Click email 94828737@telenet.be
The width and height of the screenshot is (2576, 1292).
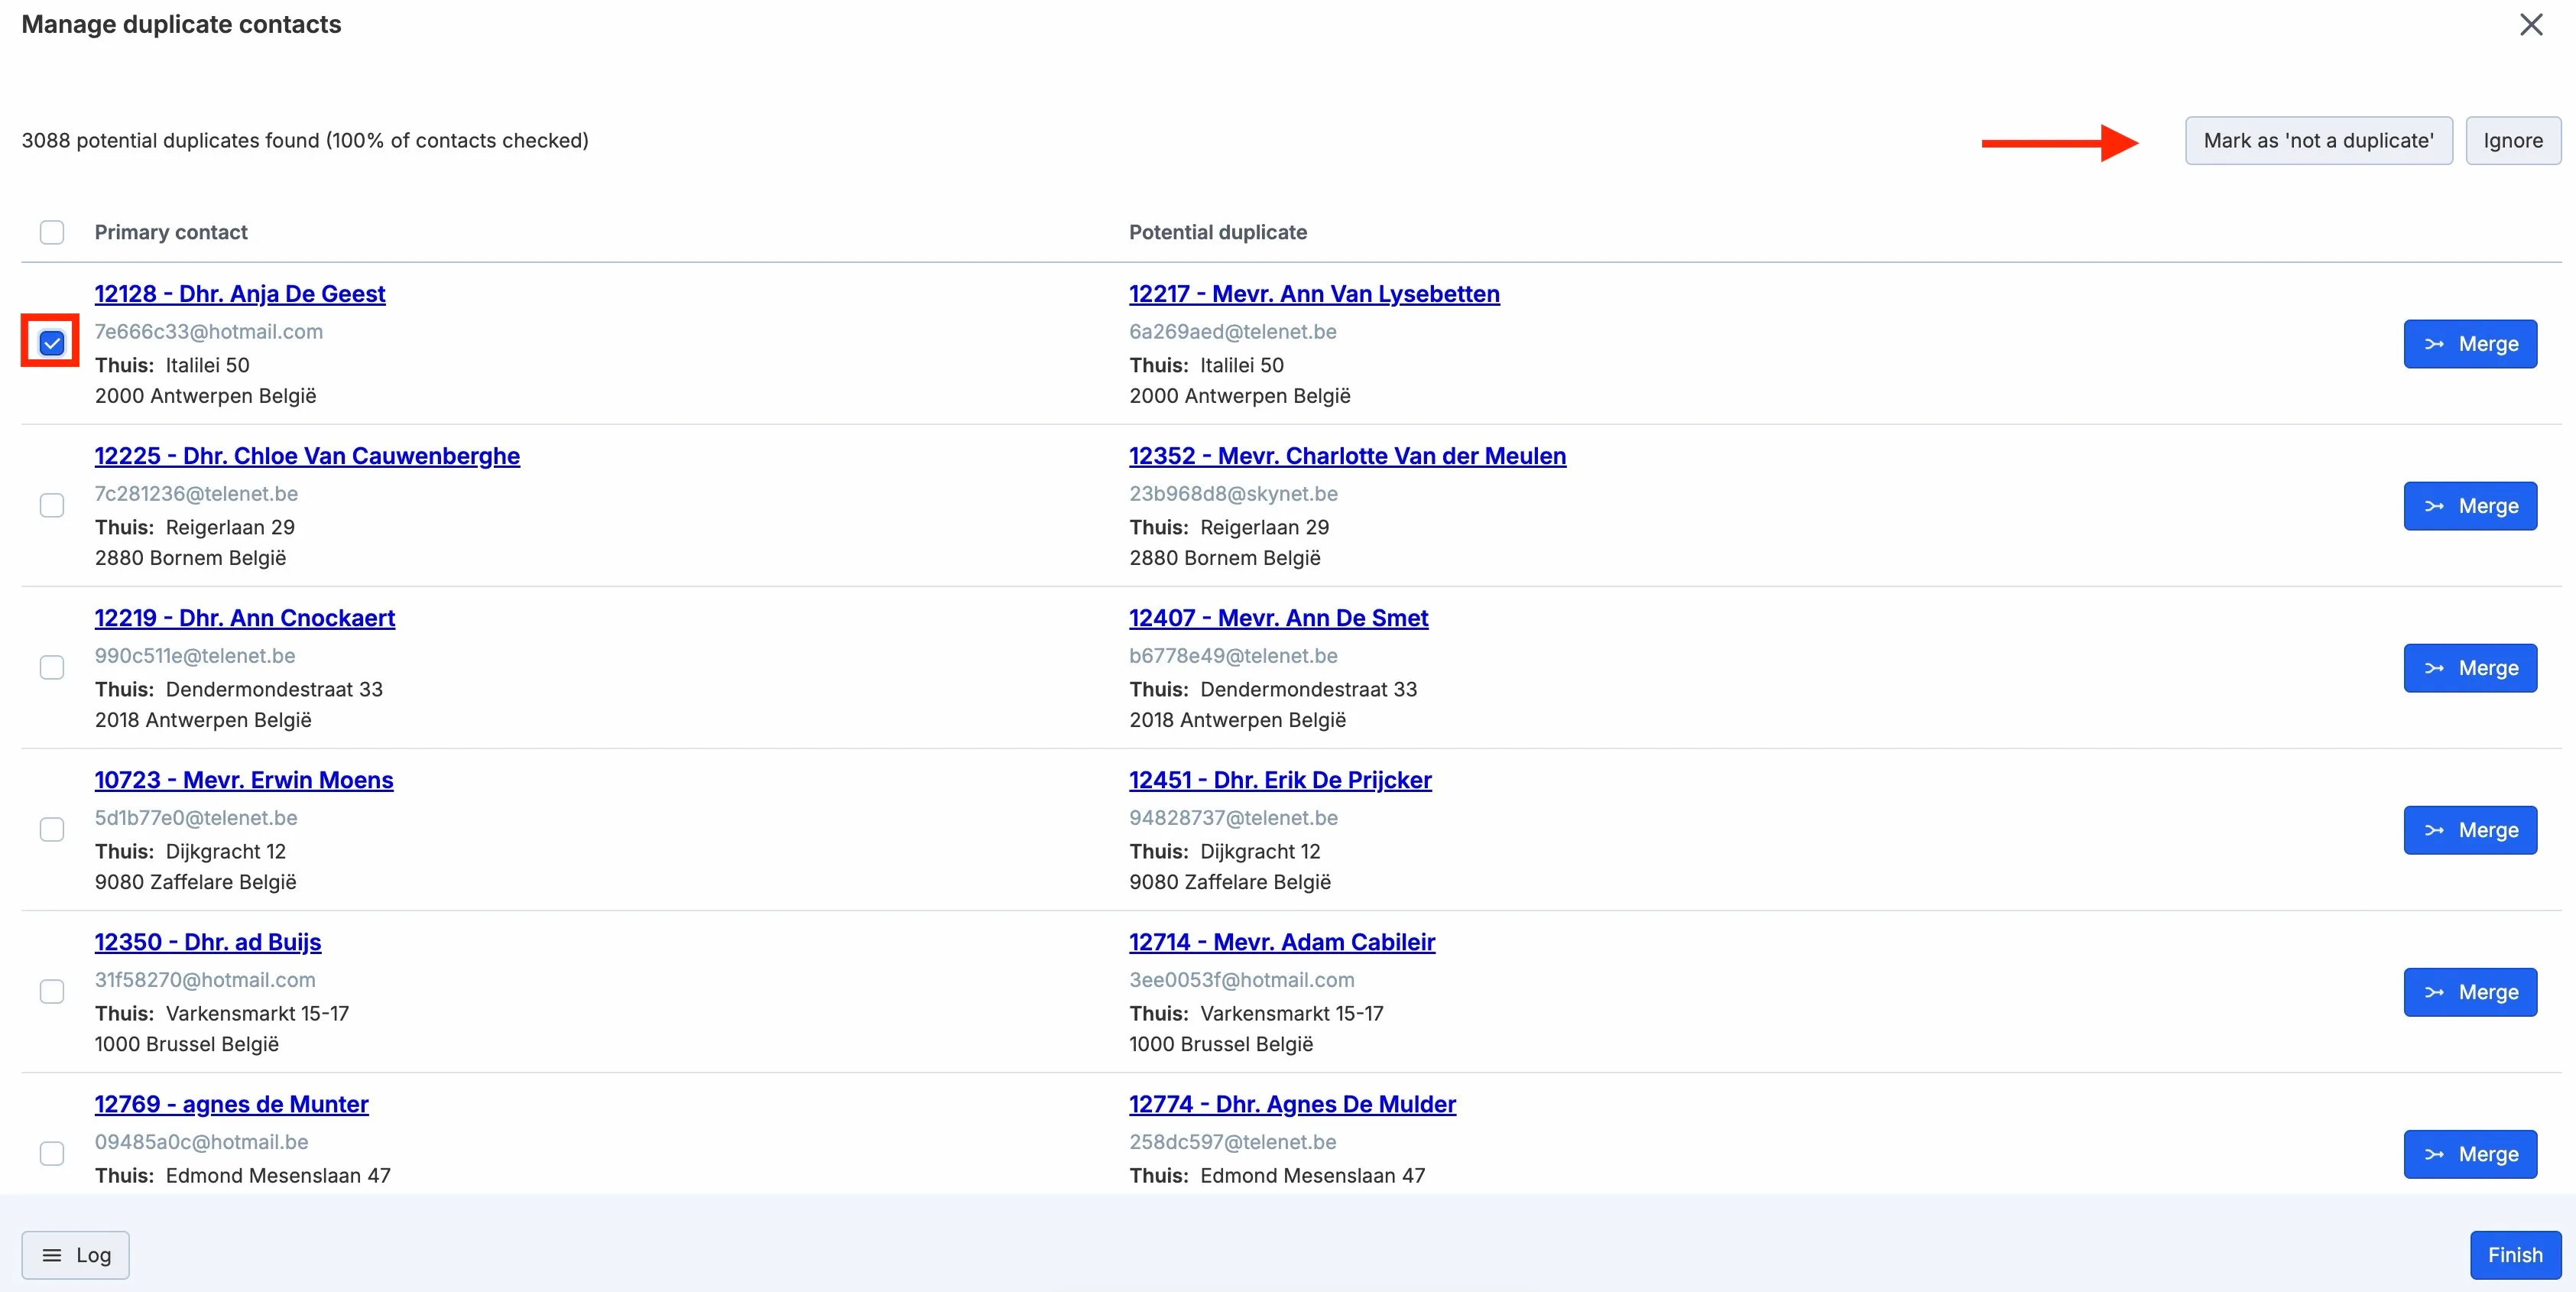pos(1233,818)
